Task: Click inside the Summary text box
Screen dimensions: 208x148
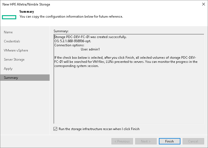Action: click(129, 79)
